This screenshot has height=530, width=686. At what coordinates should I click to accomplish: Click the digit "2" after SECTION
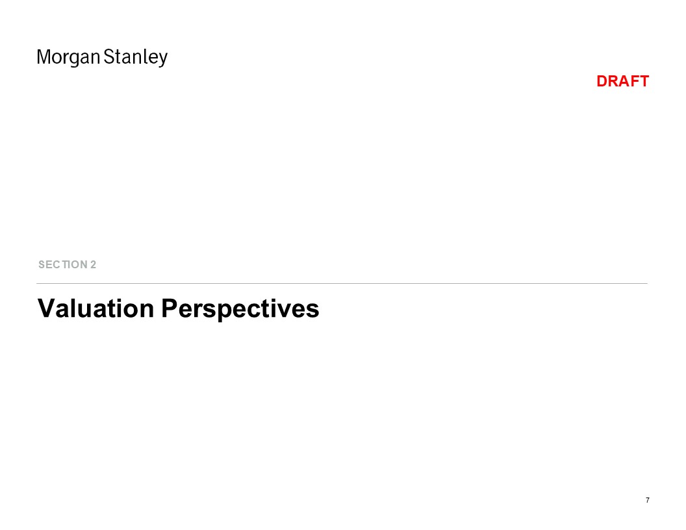94,264
